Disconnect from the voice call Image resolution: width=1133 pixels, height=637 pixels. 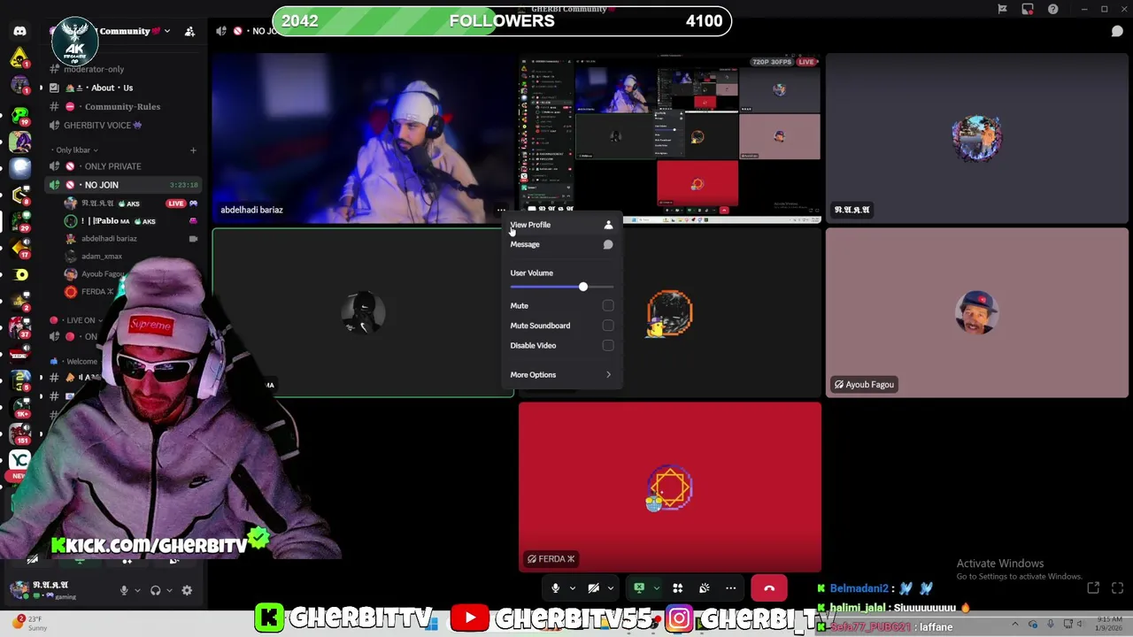(769, 588)
